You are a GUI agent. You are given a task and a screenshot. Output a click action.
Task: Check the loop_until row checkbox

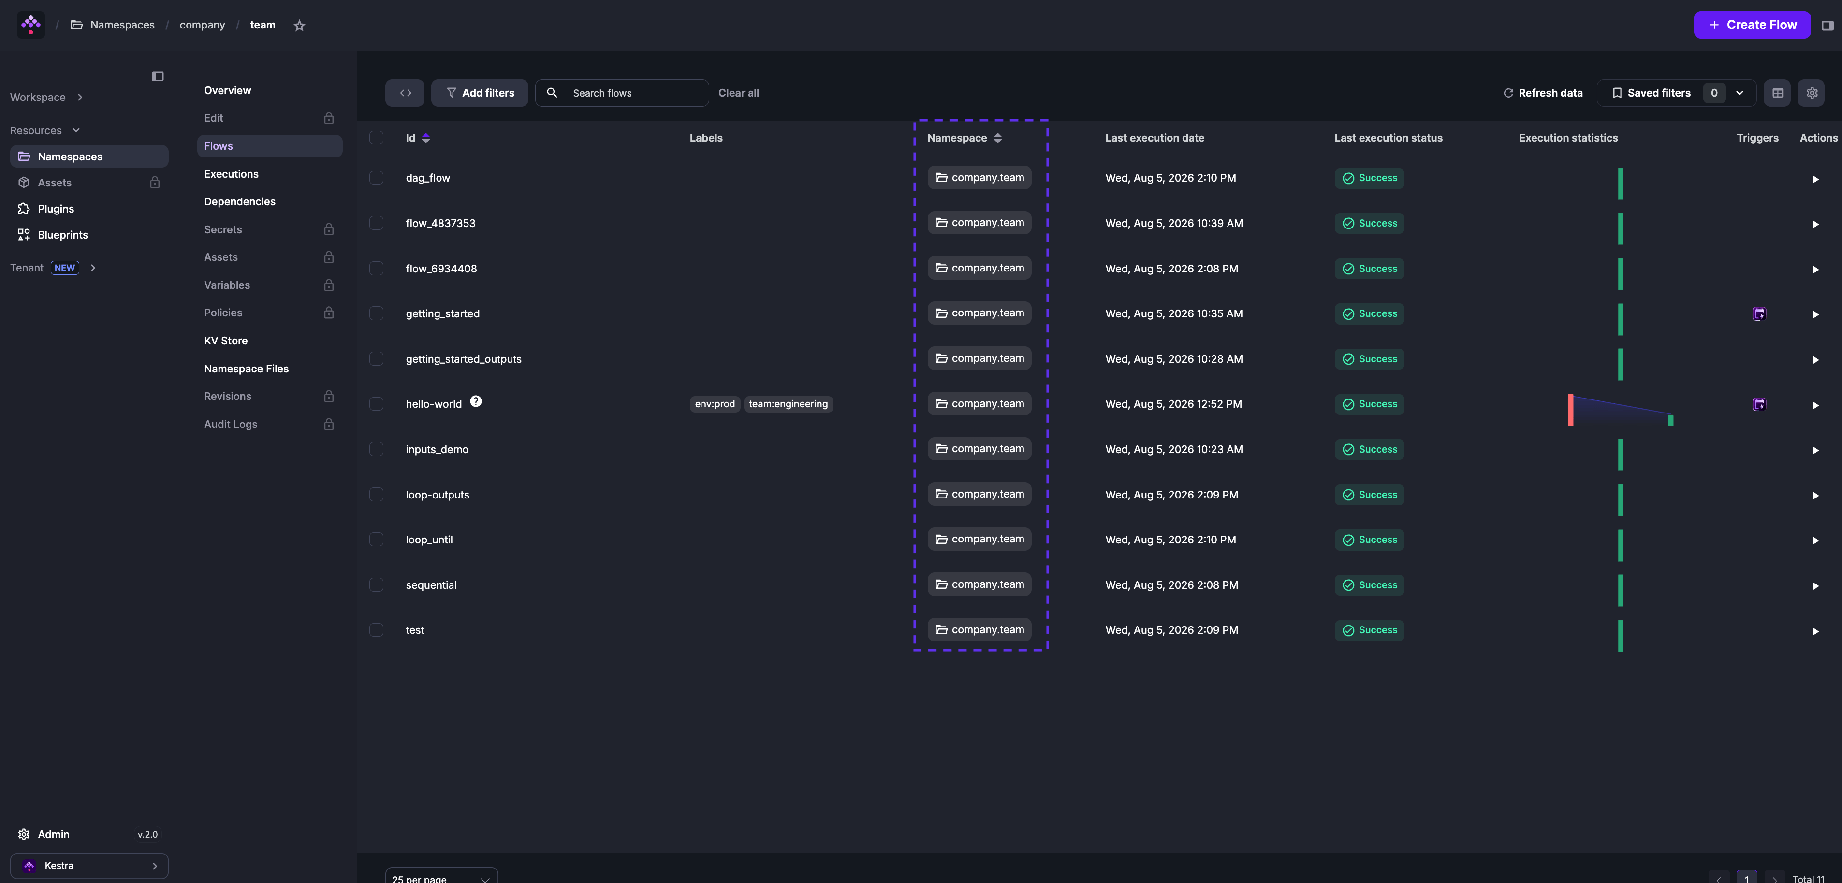[x=376, y=540]
